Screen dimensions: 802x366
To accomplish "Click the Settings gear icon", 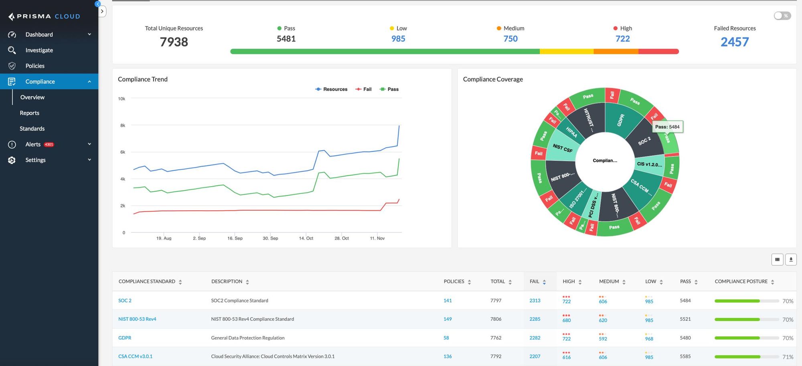I will tap(12, 160).
